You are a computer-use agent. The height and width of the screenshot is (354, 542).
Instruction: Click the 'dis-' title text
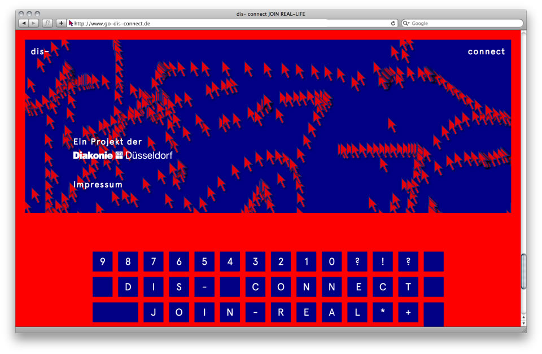[x=40, y=51]
